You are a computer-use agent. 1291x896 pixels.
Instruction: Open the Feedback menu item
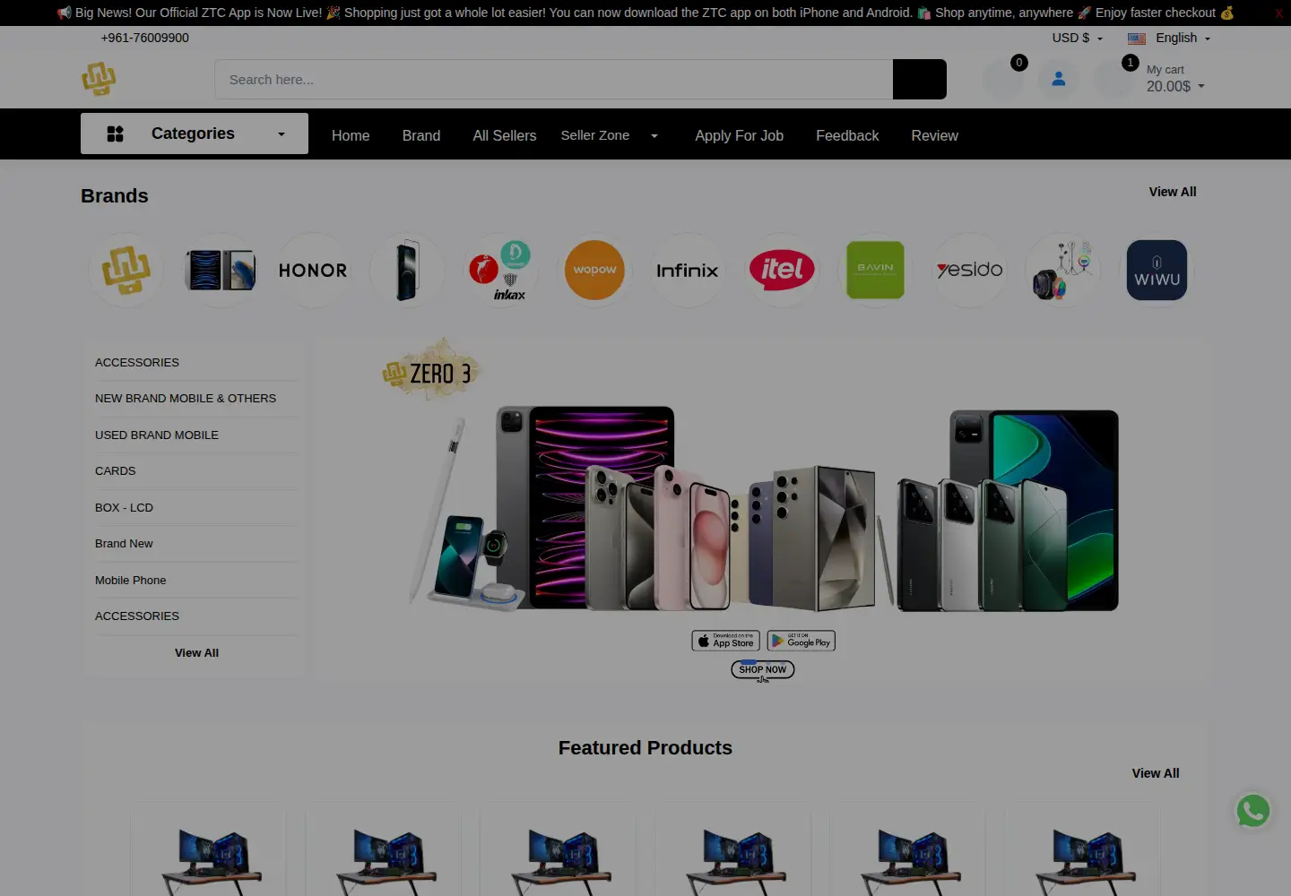pyautogui.click(x=847, y=135)
